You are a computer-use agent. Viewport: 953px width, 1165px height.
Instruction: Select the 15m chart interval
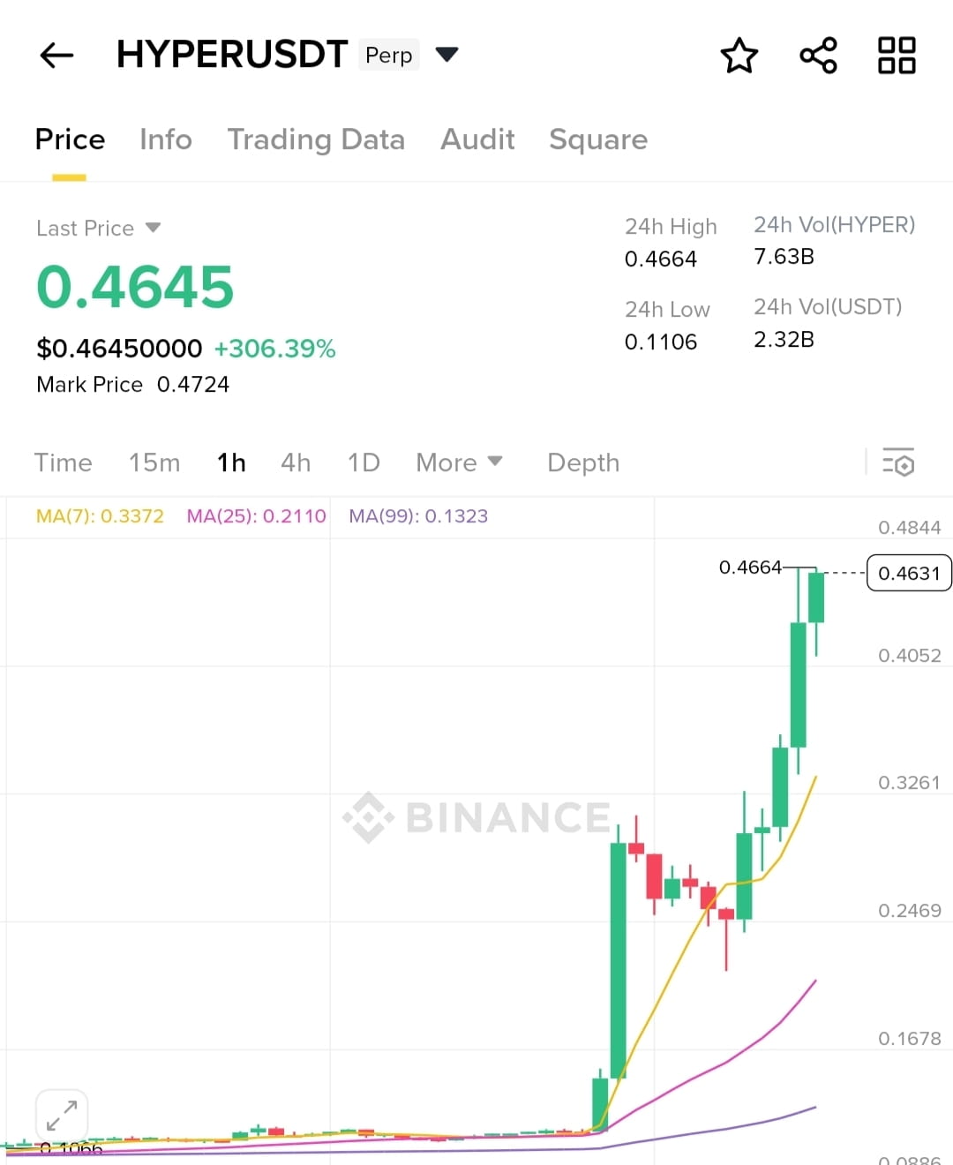coord(154,462)
